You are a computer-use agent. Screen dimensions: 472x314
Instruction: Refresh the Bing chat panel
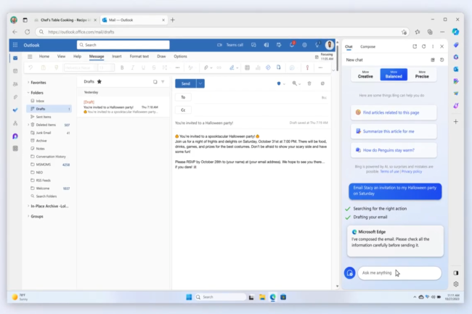(x=425, y=46)
